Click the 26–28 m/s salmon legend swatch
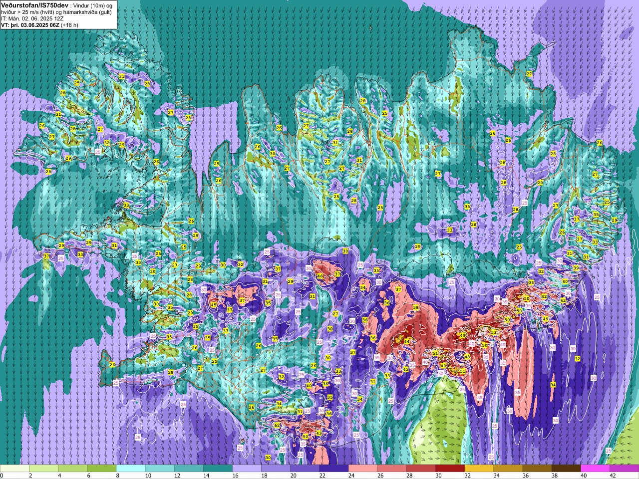This screenshot has height=479, width=639. pyautogui.click(x=392, y=469)
